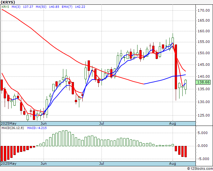The height and width of the screenshot is (171, 213).
Task: Click Jun on price chart timeline
Action: pos(44,123)
